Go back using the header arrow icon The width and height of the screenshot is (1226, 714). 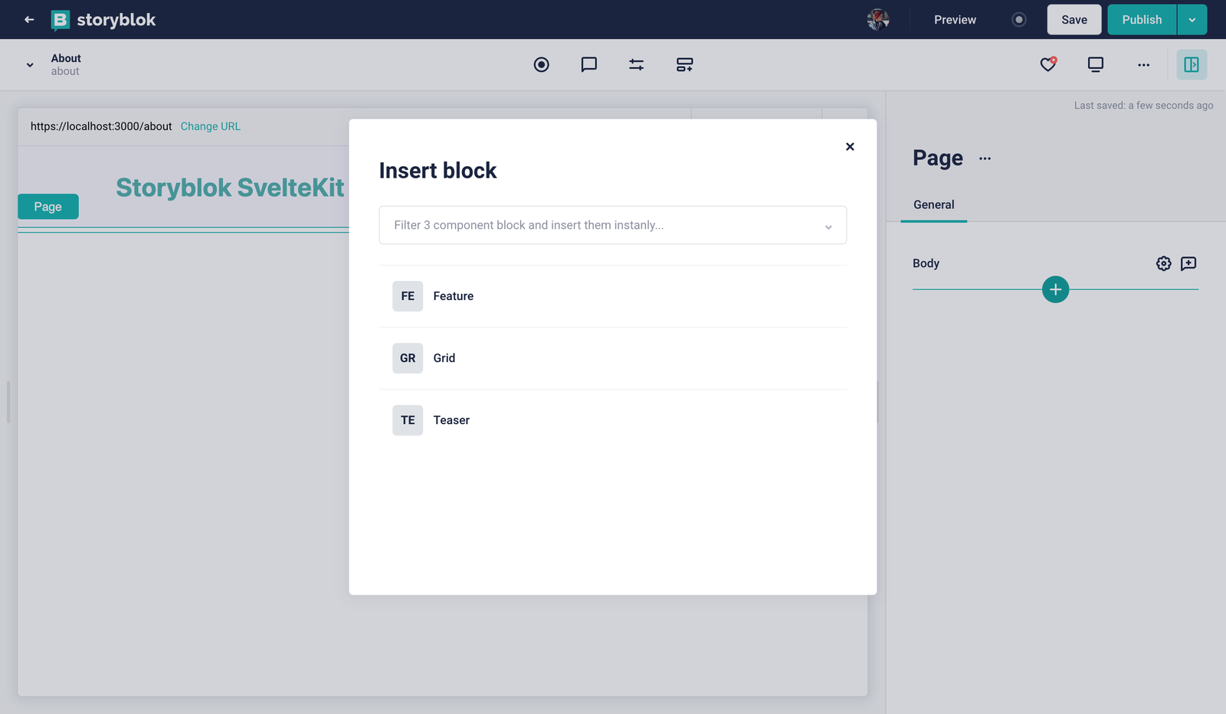tap(29, 20)
